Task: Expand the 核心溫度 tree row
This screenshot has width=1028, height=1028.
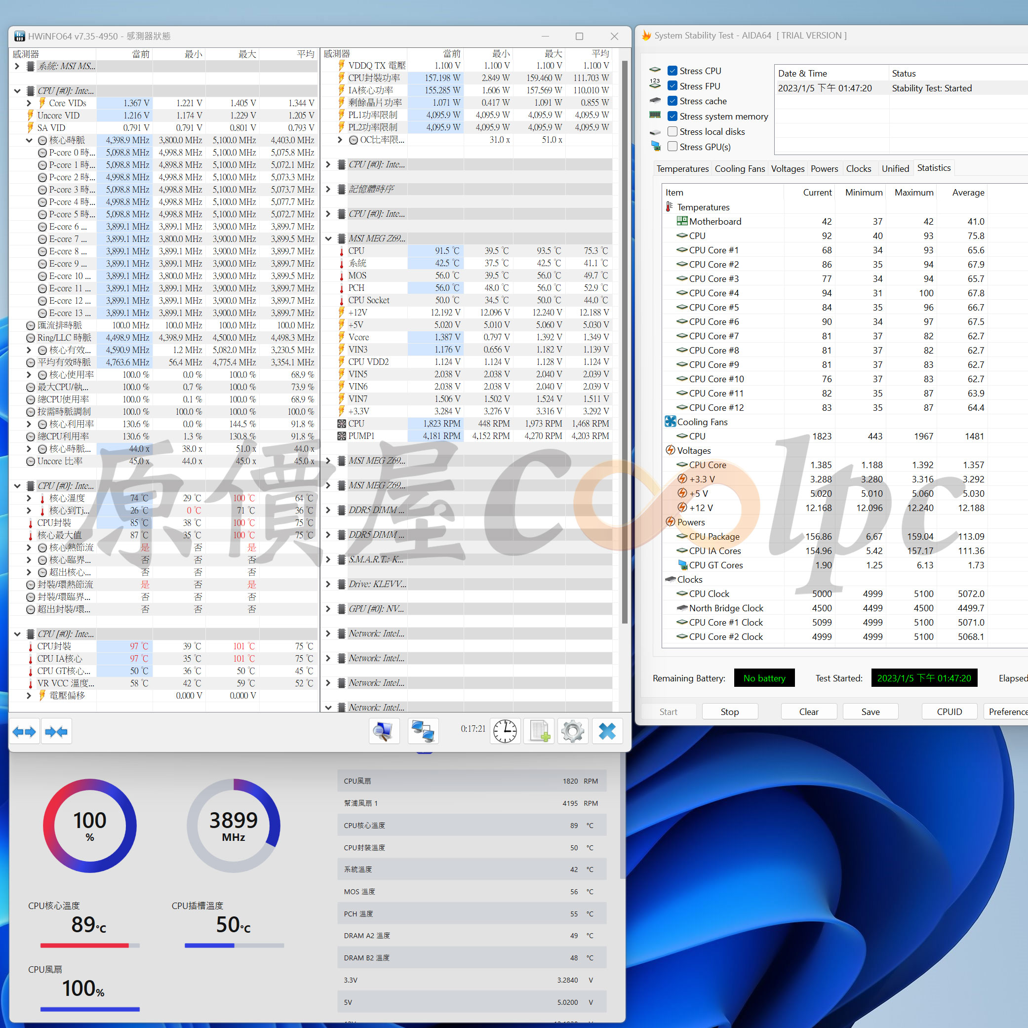Action: tap(29, 498)
